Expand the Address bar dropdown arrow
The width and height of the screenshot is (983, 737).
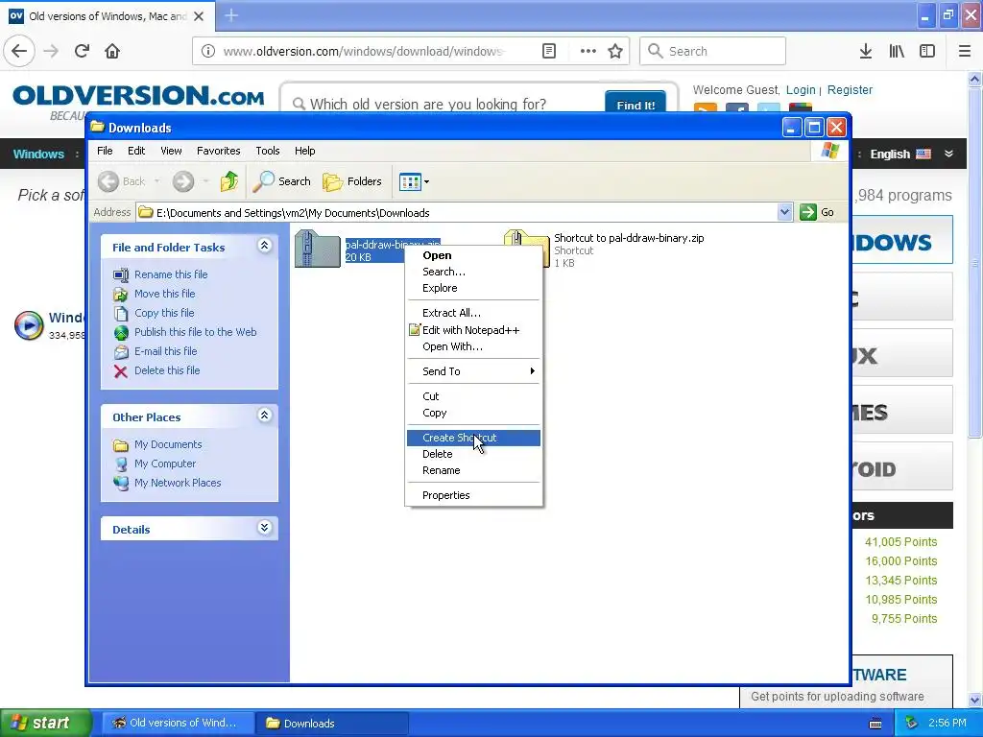coord(784,212)
